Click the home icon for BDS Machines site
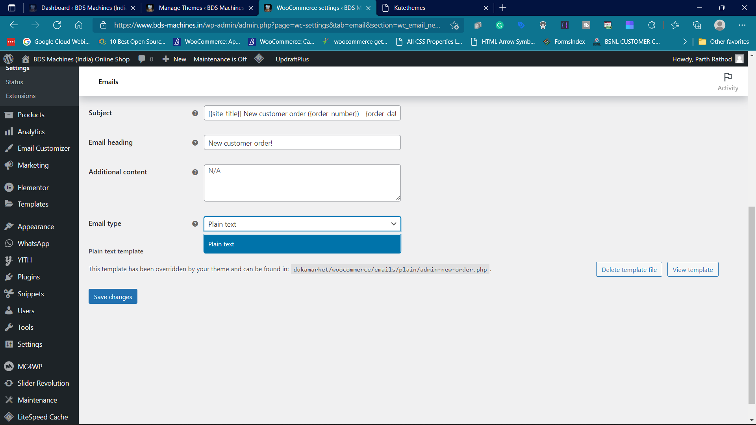 26,59
